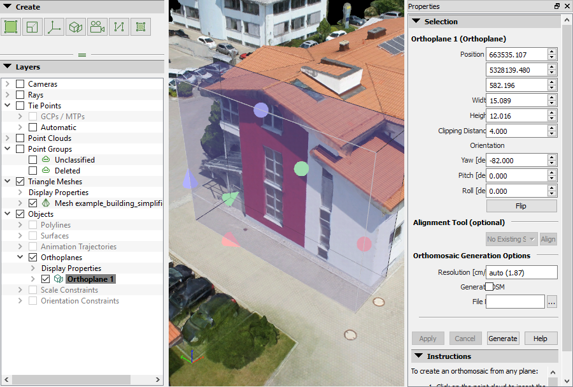Click the Resolution input field
This screenshot has width=573, height=387.
[521, 272]
